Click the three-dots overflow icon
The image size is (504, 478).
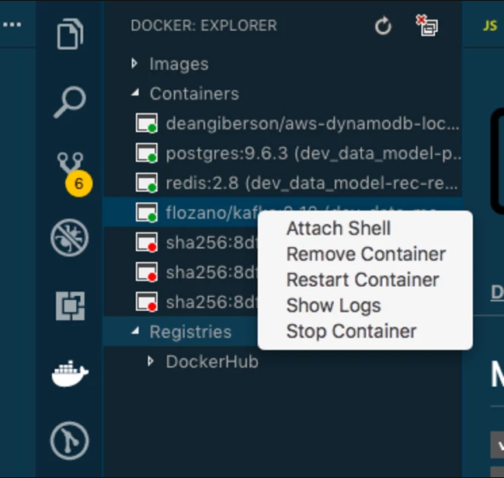pyautogui.click(x=12, y=24)
